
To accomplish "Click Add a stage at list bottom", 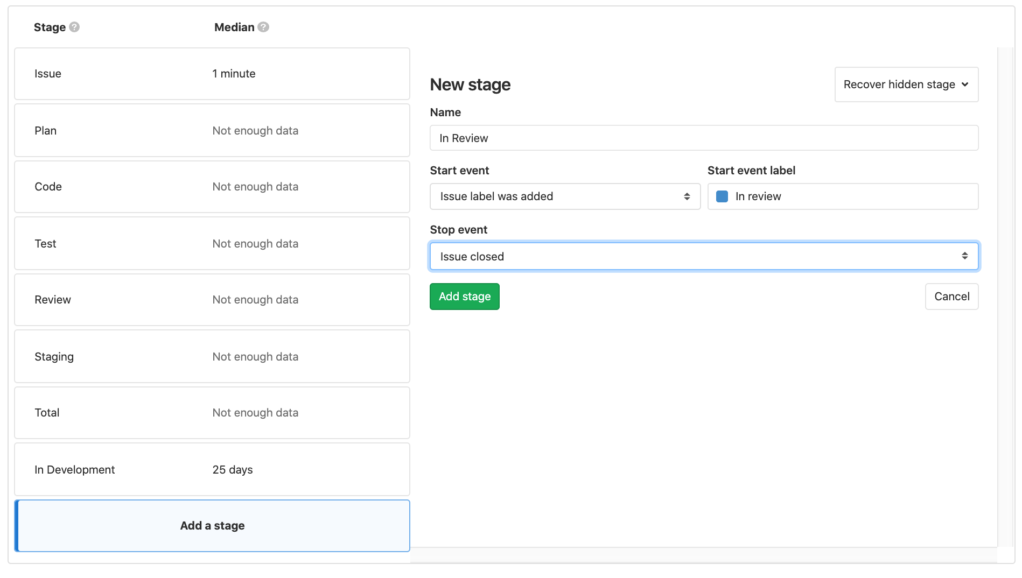I will (x=212, y=525).
